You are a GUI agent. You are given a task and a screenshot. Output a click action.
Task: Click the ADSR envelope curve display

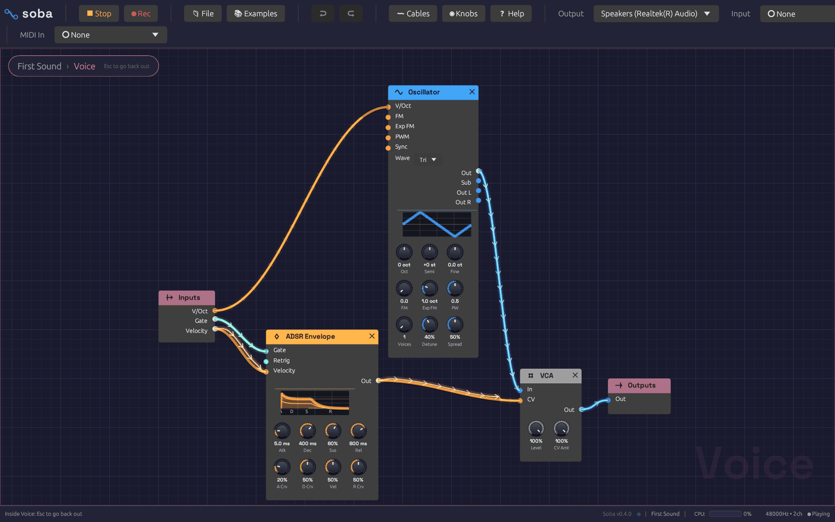315,402
